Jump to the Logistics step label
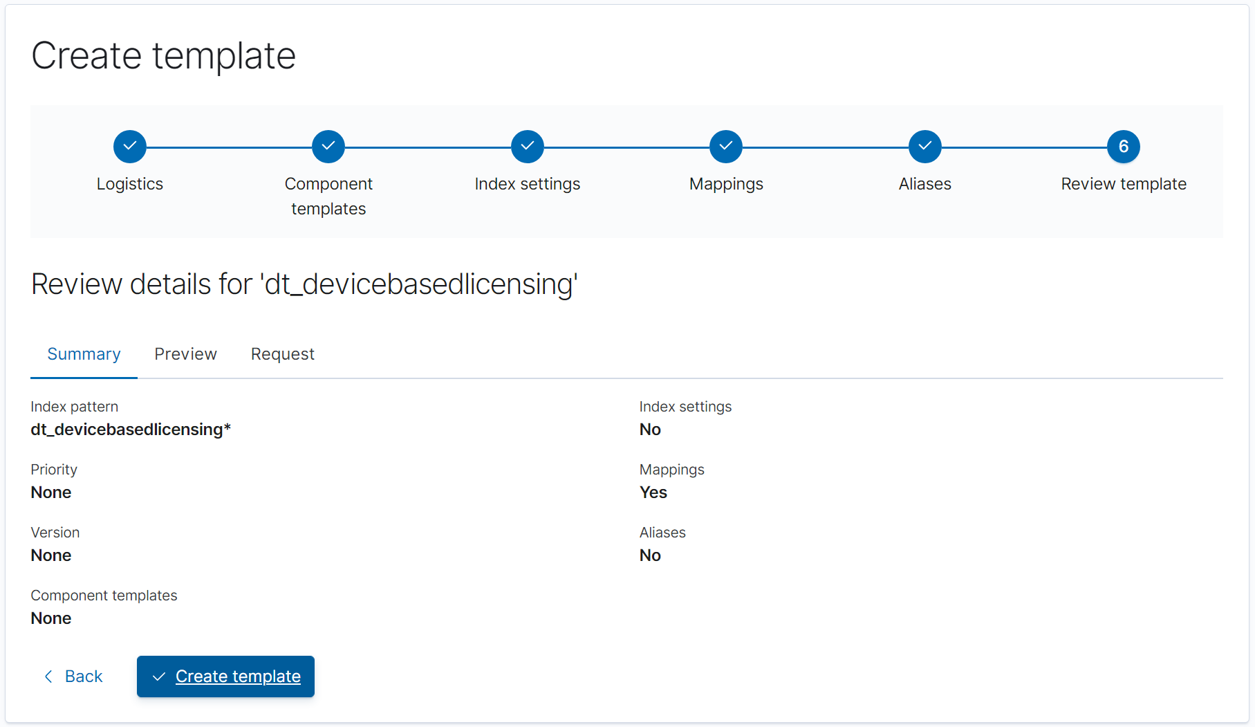This screenshot has width=1255, height=727. (130, 184)
